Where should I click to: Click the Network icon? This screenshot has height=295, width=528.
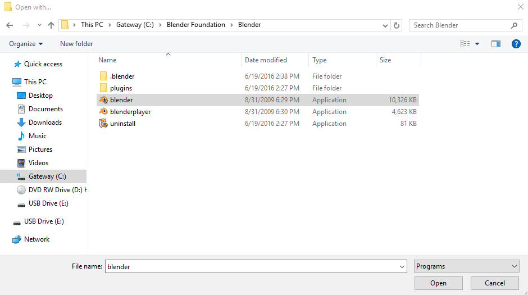point(17,239)
